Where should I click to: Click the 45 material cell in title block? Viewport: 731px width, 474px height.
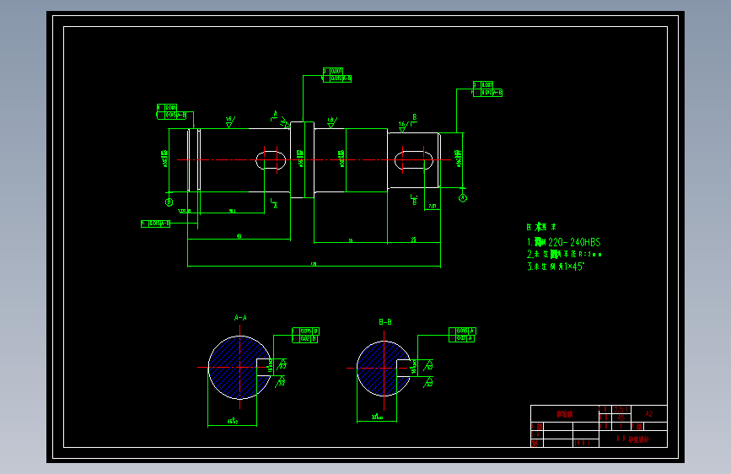click(x=621, y=418)
